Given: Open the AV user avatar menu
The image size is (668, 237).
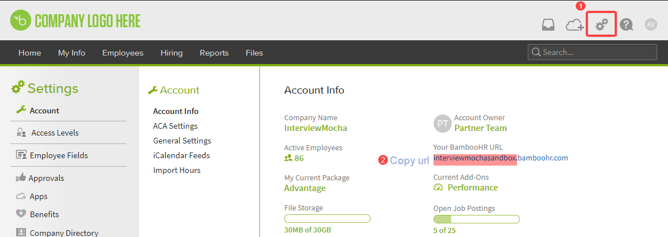Looking at the screenshot, I should pyautogui.click(x=650, y=25).
